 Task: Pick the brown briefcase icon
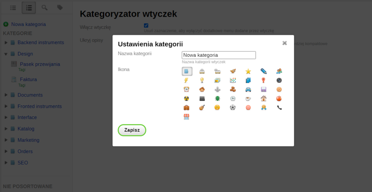point(186,108)
